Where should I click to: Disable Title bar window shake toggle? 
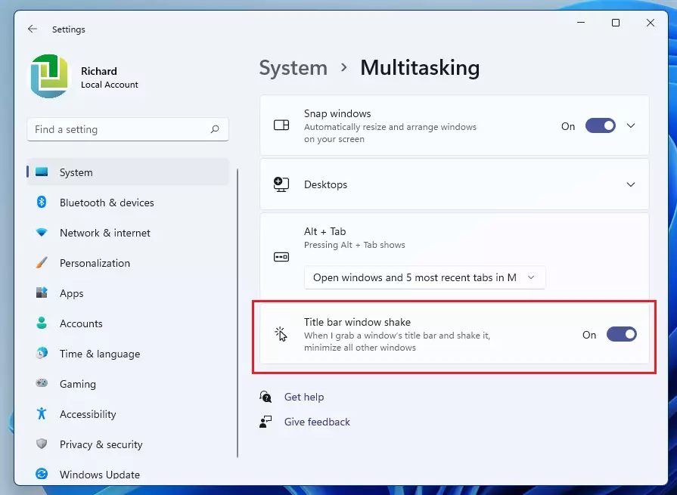point(621,335)
